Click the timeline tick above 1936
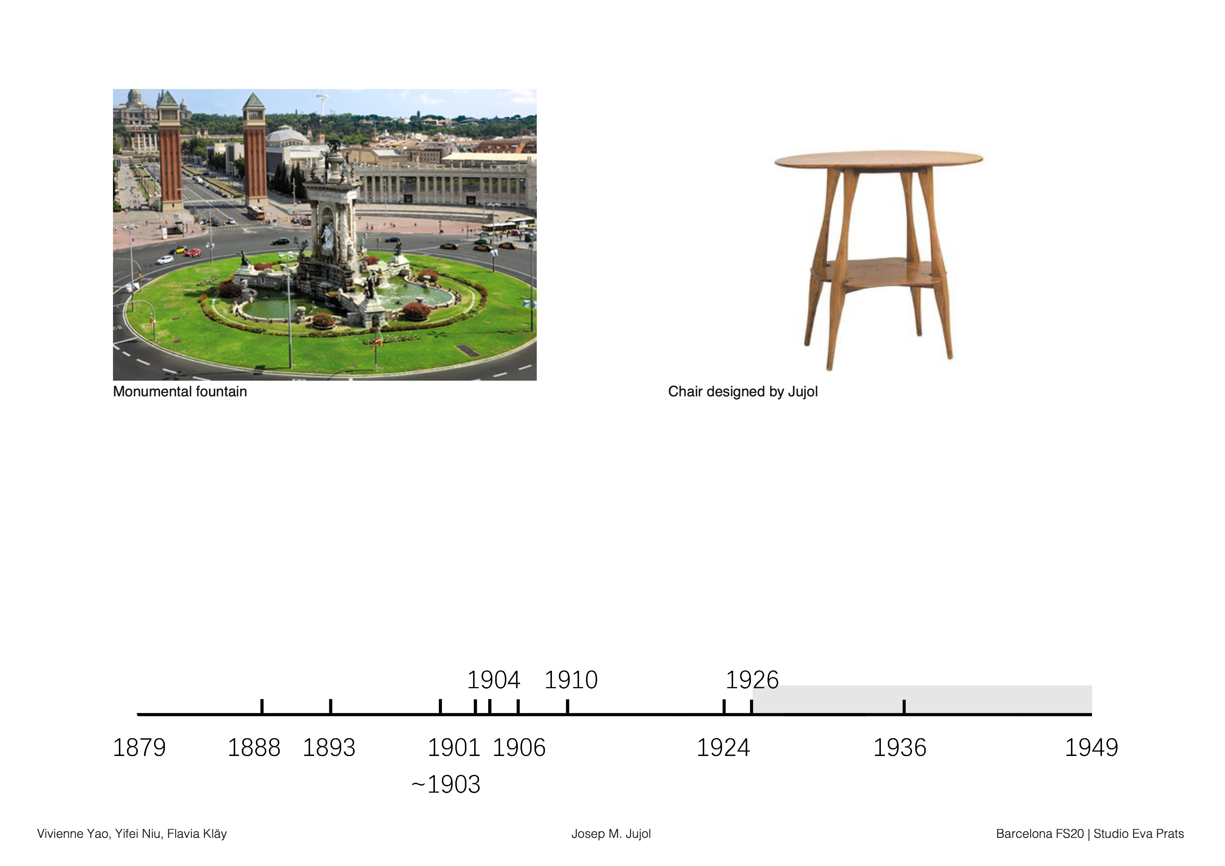1225x866 pixels. 904,706
